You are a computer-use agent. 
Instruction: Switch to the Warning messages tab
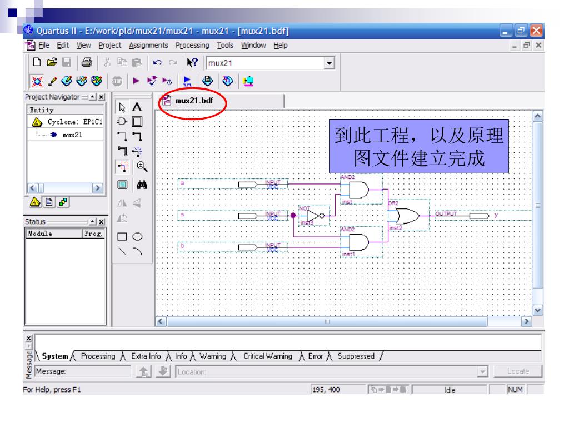tap(213, 356)
